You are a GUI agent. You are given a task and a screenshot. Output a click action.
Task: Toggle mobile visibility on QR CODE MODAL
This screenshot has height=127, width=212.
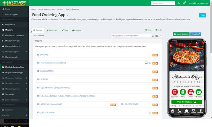click(150, 113)
